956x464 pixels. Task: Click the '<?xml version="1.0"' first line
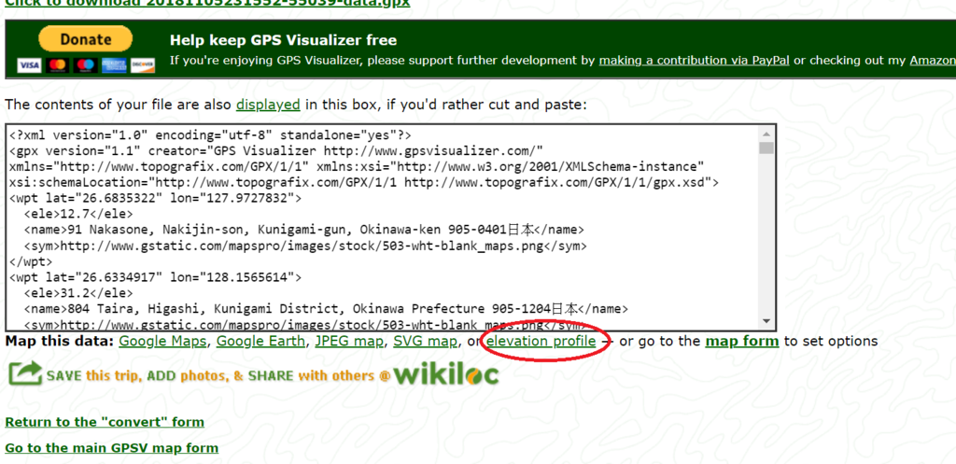pos(210,135)
